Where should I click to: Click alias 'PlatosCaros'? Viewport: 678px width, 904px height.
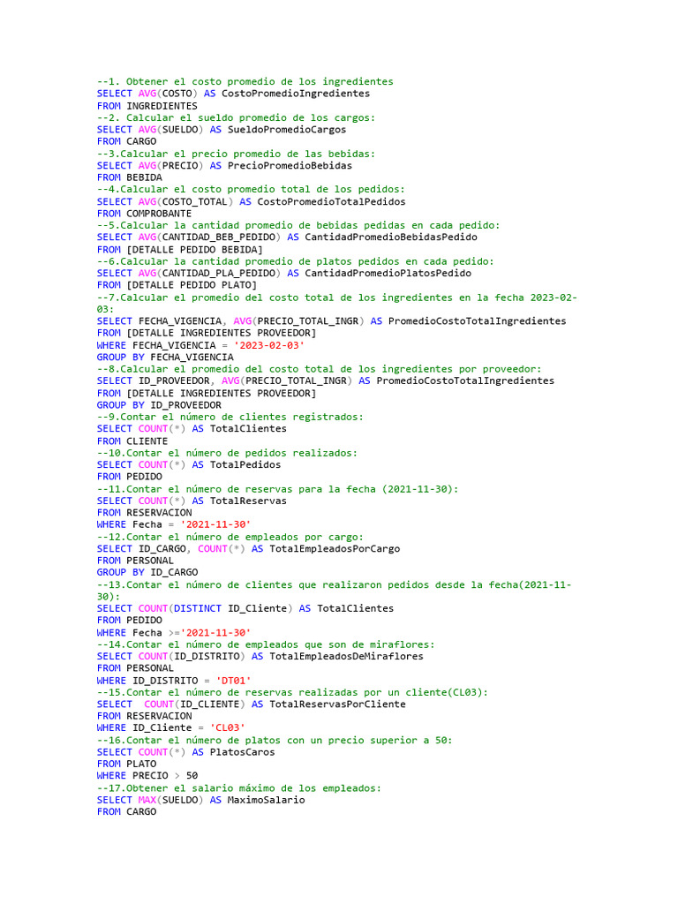pyautogui.click(x=242, y=752)
